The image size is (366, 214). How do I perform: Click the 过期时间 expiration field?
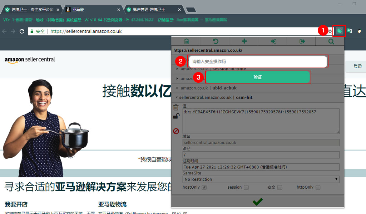click(x=261, y=167)
